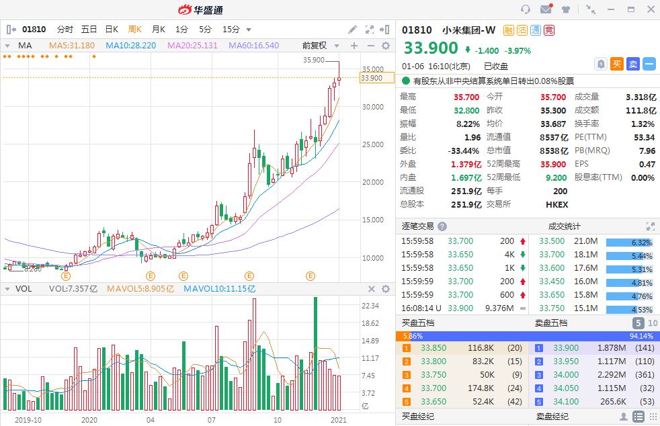Viewport: 660px width, 426px height.
Task: Click broker person icon
Action: pos(624,417)
